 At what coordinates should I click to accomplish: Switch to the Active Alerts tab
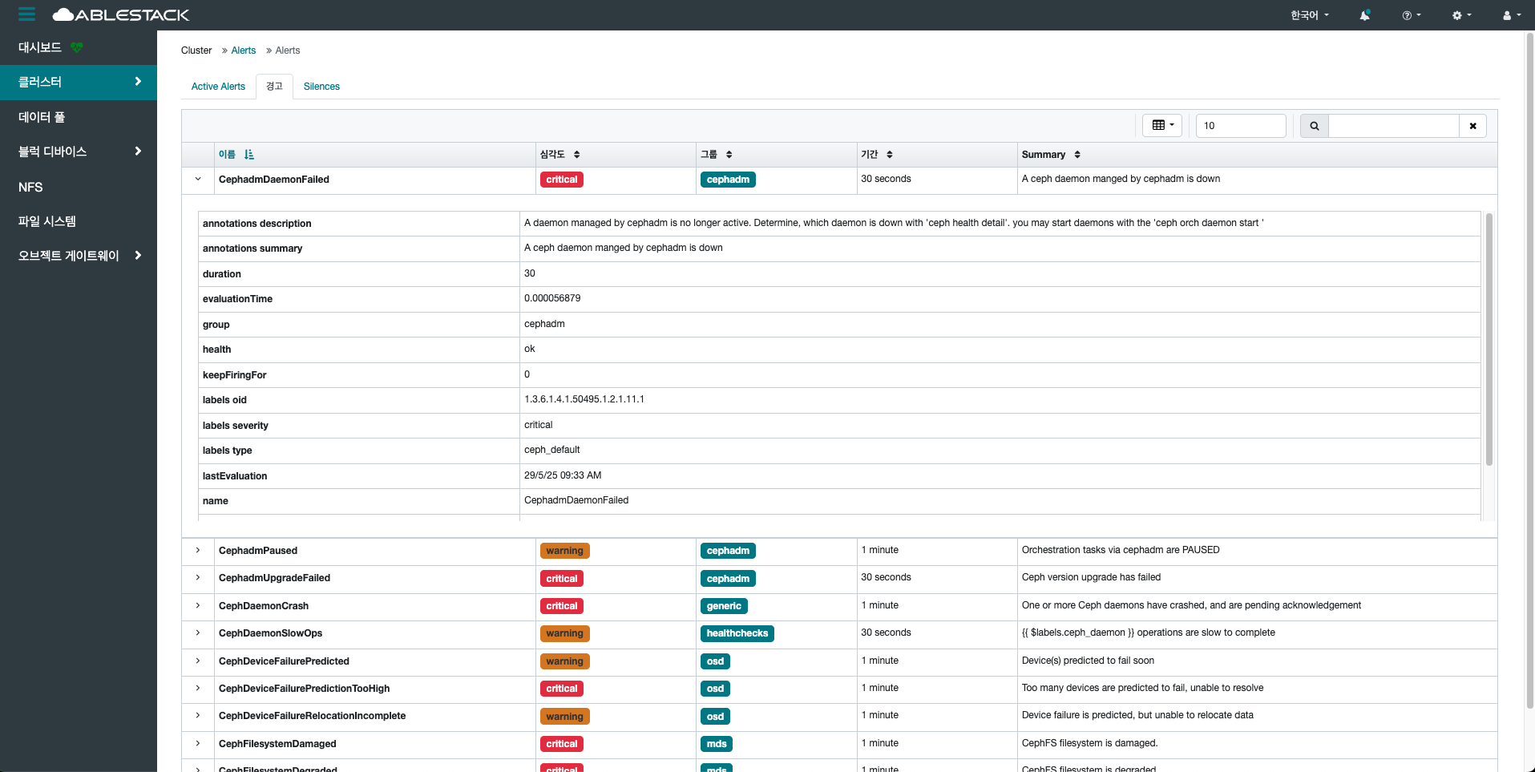pyautogui.click(x=218, y=87)
